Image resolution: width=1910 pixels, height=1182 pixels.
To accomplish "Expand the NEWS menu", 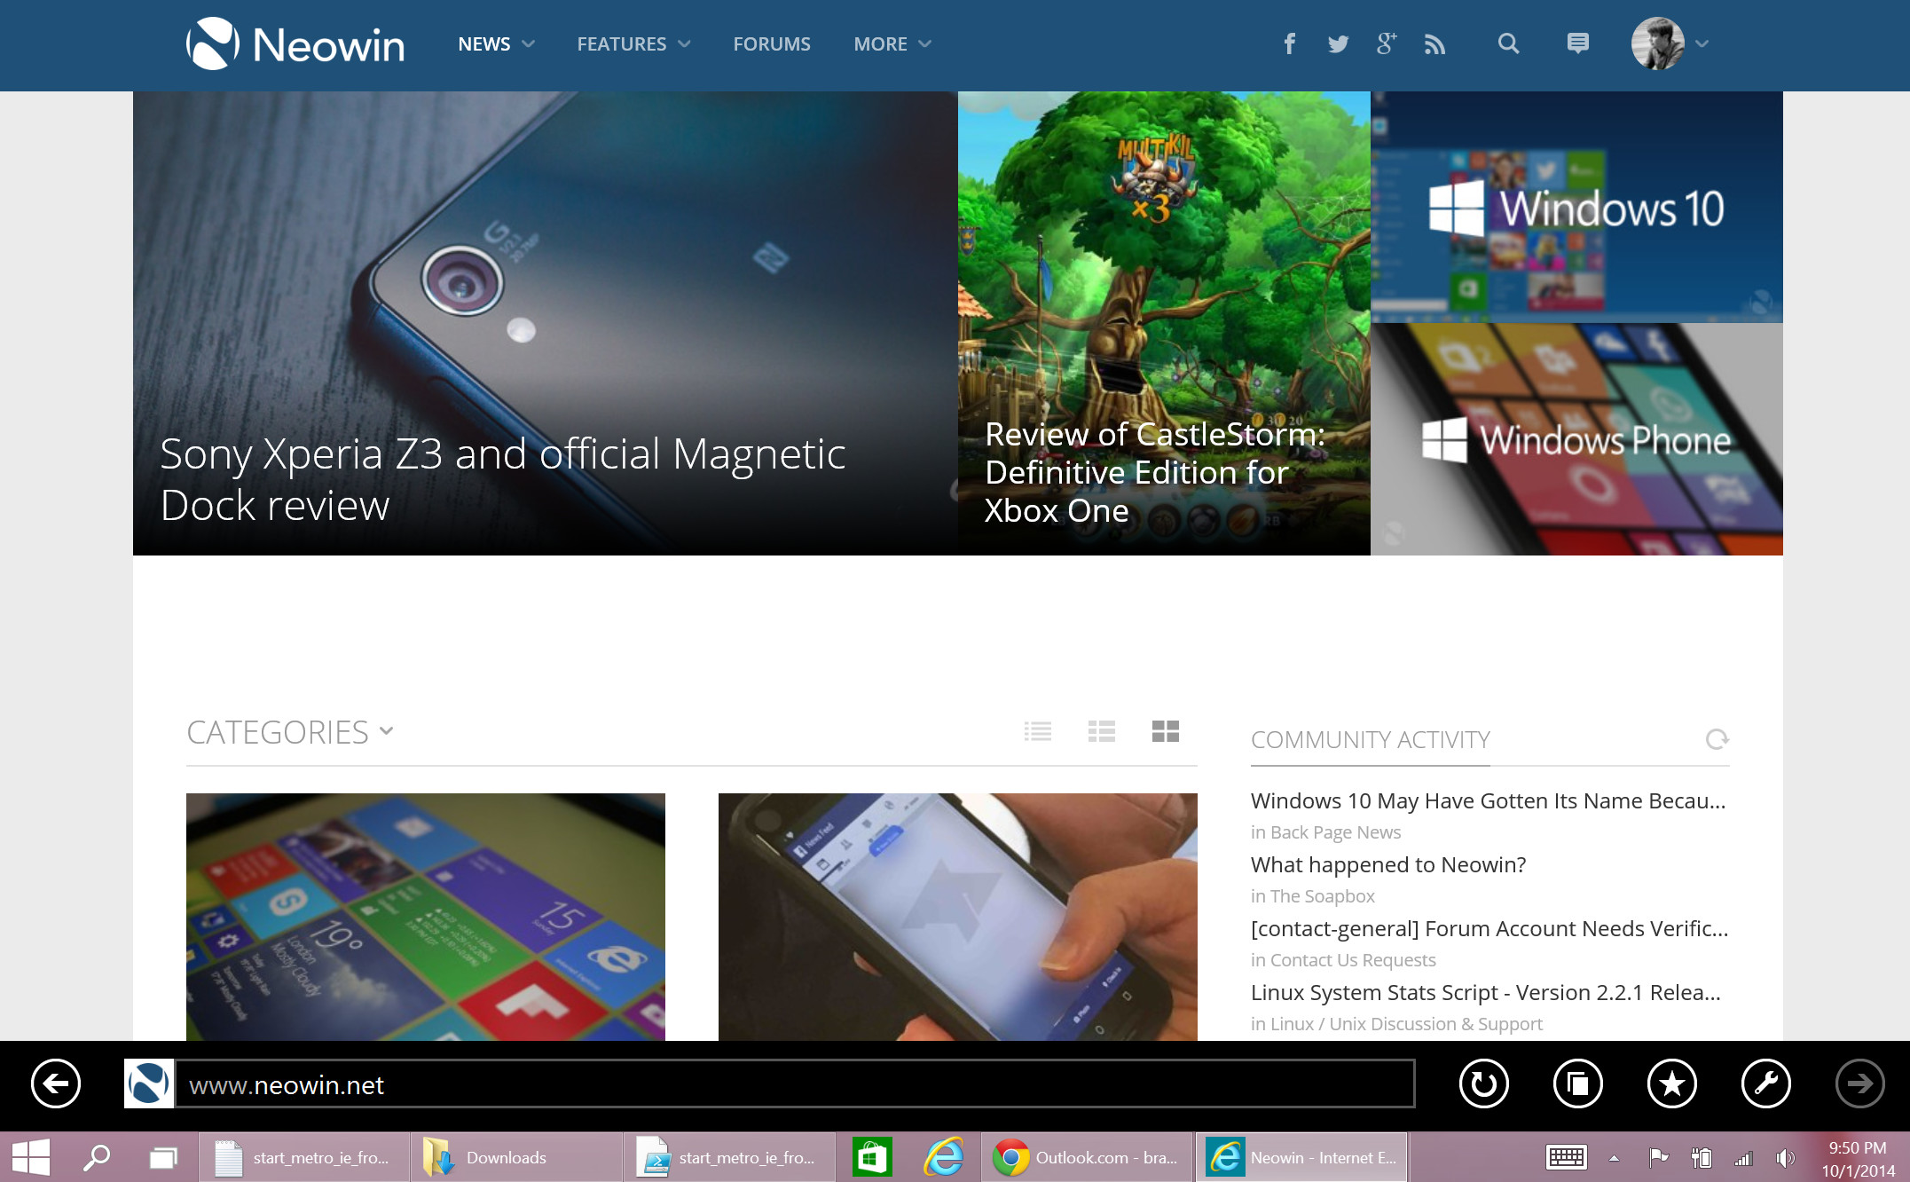I will [x=496, y=43].
